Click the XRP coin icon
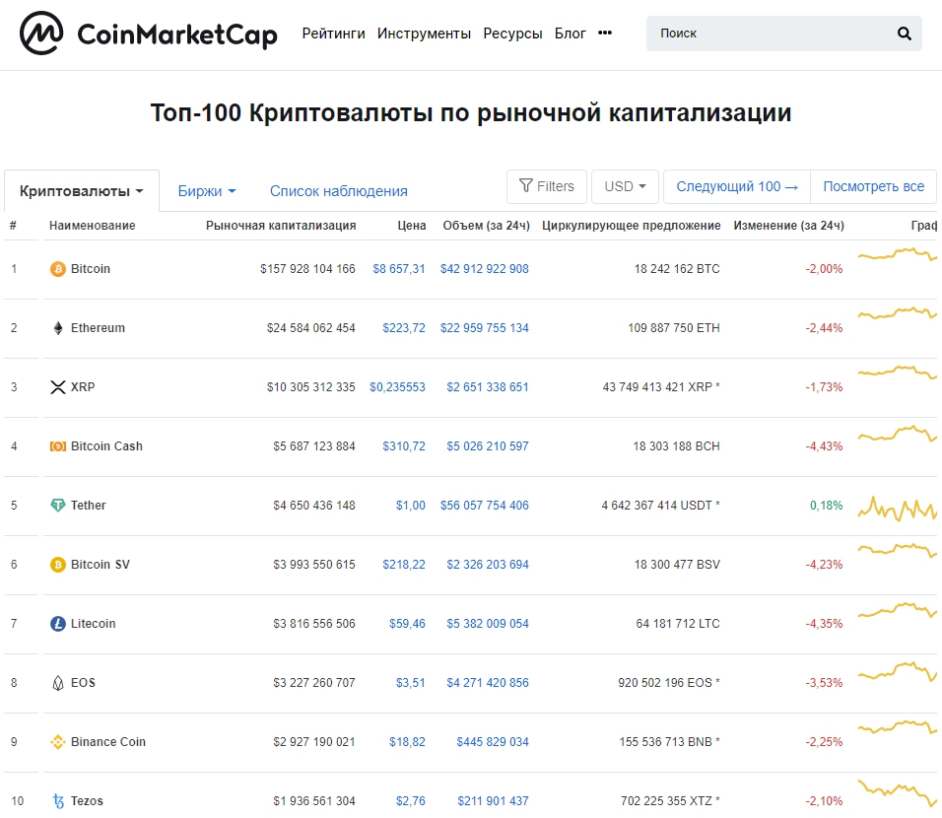The width and height of the screenshot is (942, 818). point(57,386)
